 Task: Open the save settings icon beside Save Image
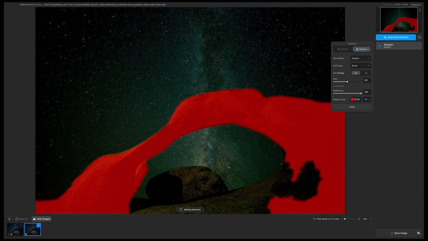tap(419, 233)
